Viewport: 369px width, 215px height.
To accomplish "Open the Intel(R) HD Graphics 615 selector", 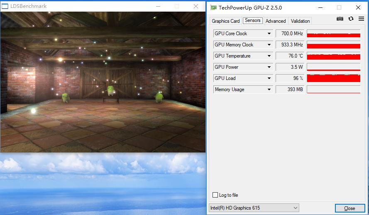I will [x=254, y=208].
